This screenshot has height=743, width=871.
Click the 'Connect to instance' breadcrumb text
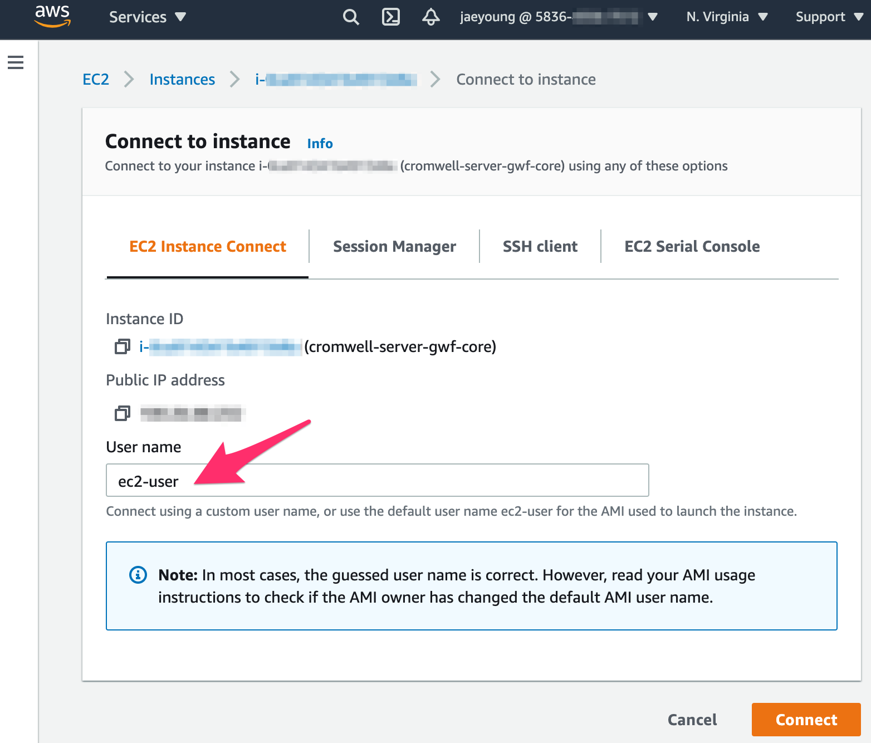(x=526, y=80)
